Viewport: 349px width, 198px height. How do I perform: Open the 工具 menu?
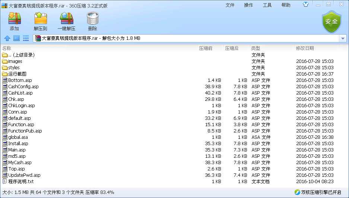(x=267, y=5)
